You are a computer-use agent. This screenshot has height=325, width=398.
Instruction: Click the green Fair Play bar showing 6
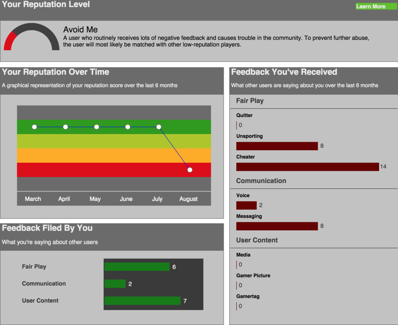coord(137,267)
